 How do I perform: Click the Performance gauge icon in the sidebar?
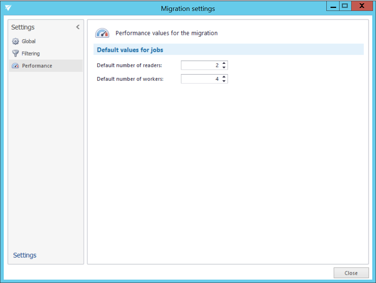tap(15, 66)
